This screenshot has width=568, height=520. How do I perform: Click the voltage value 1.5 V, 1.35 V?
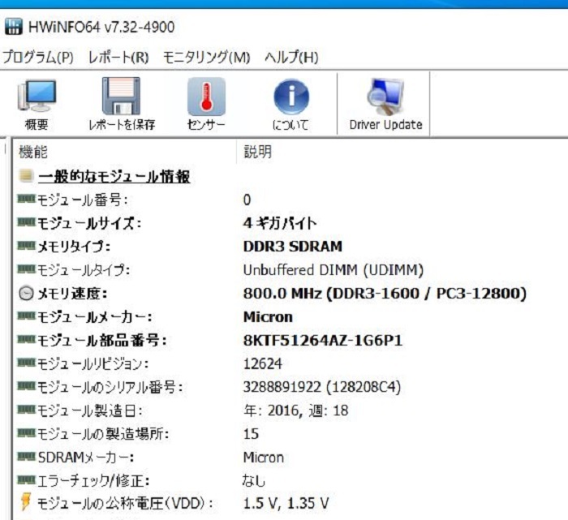click(x=286, y=503)
